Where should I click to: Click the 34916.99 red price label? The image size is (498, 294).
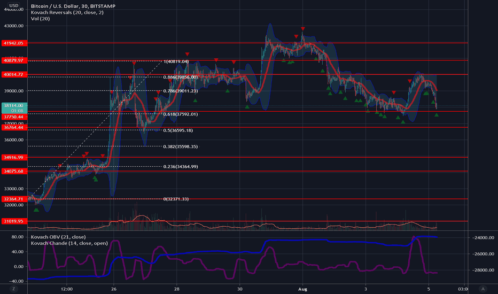(x=14, y=157)
